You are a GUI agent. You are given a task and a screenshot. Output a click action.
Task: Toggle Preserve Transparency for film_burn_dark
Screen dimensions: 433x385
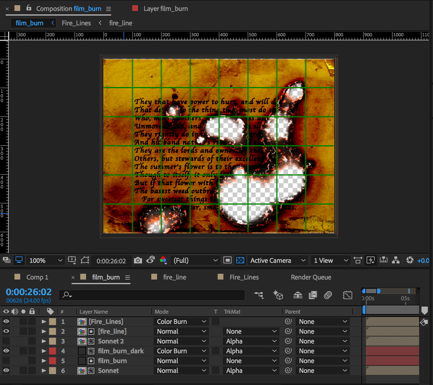pyautogui.click(x=216, y=351)
